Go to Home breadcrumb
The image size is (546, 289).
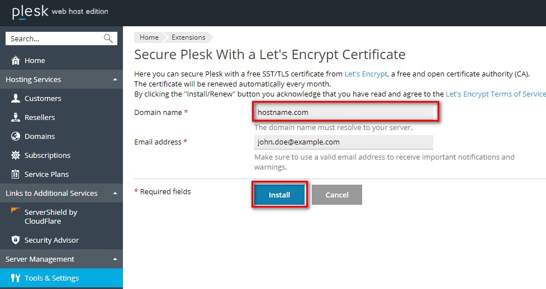pos(149,37)
